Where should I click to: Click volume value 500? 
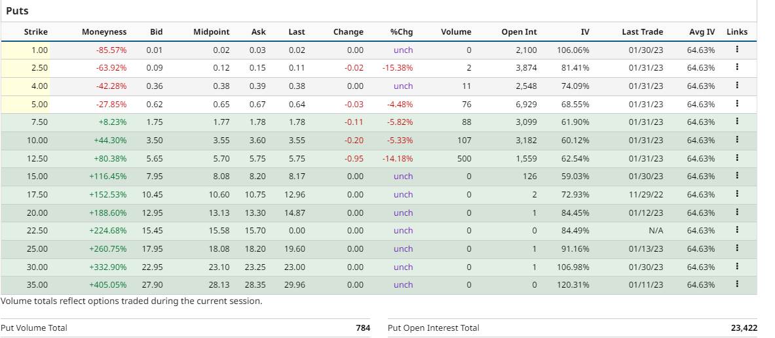(x=464, y=158)
